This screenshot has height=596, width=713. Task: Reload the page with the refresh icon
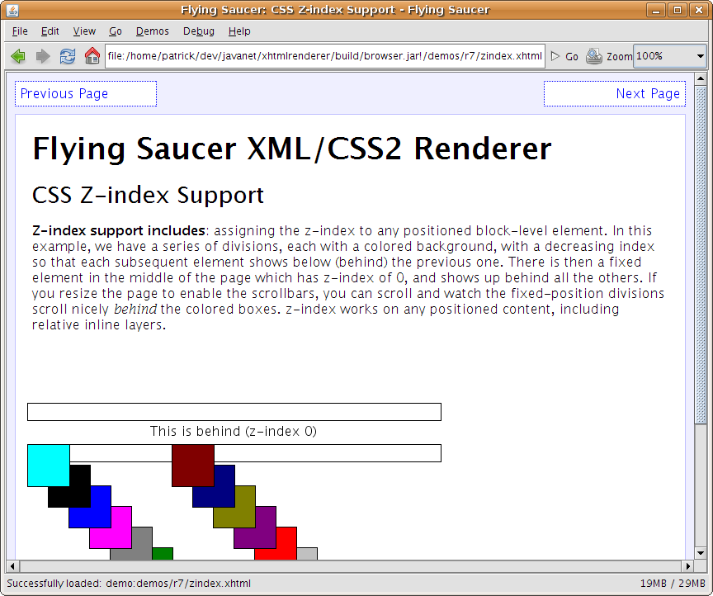tap(68, 56)
